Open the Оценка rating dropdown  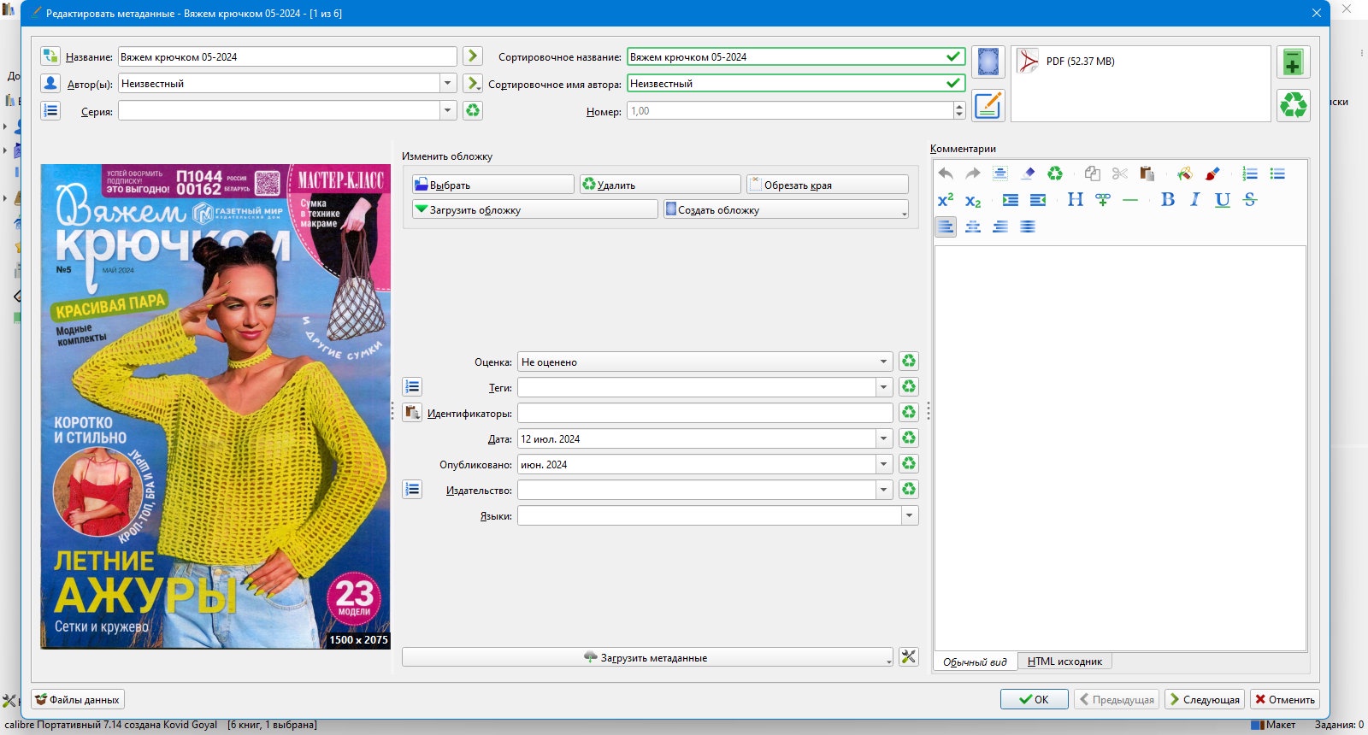click(x=883, y=362)
